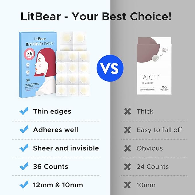This screenshot has width=195, height=195.
Task: Click the X mark beside Easy to fall off
Action: (127, 130)
